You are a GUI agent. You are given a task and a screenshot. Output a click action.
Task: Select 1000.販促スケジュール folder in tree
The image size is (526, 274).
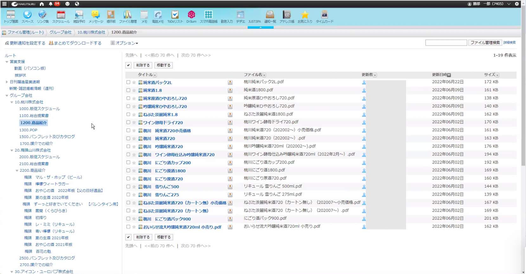coord(39,109)
